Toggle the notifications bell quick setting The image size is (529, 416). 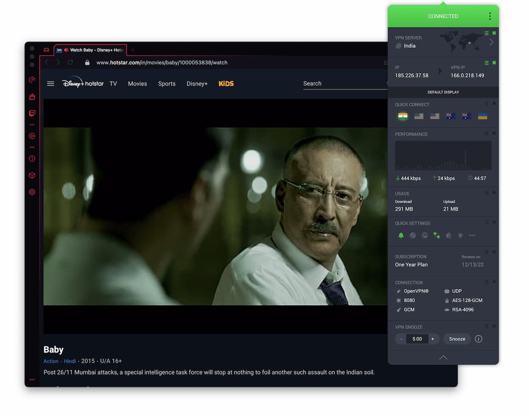(401, 235)
